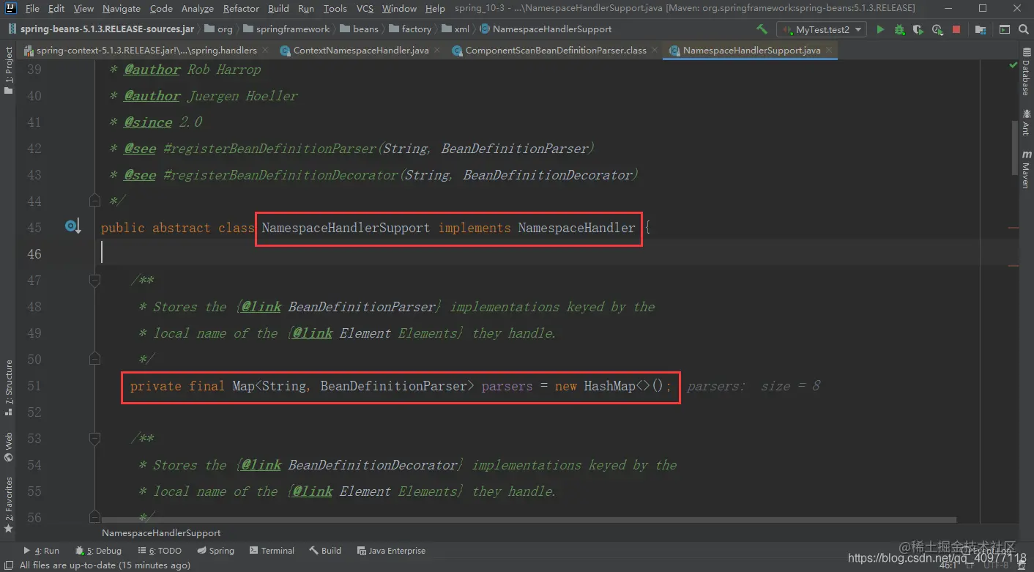Click the xml breadcrumb folder
Image resolution: width=1034 pixels, height=572 pixels.
coord(455,29)
